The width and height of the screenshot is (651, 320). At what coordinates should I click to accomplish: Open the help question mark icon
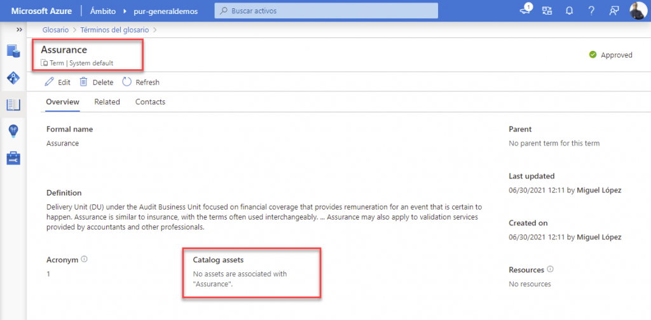tap(591, 11)
